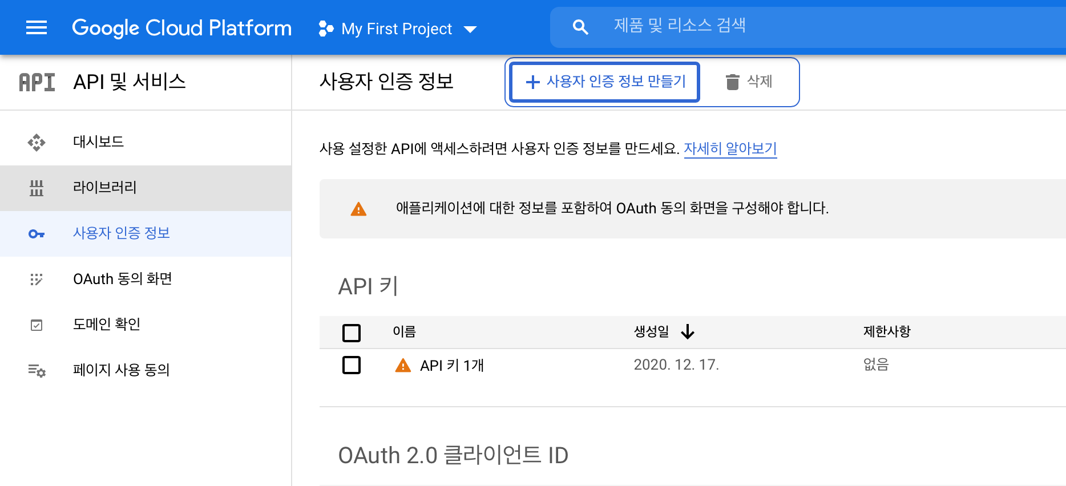The height and width of the screenshot is (486, 1066).
Task: Click the OAuth warning triangle icon
Action: tap(358, 209)
